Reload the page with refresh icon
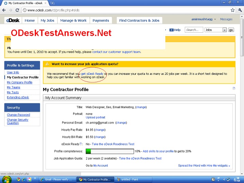 click(17, 10)
